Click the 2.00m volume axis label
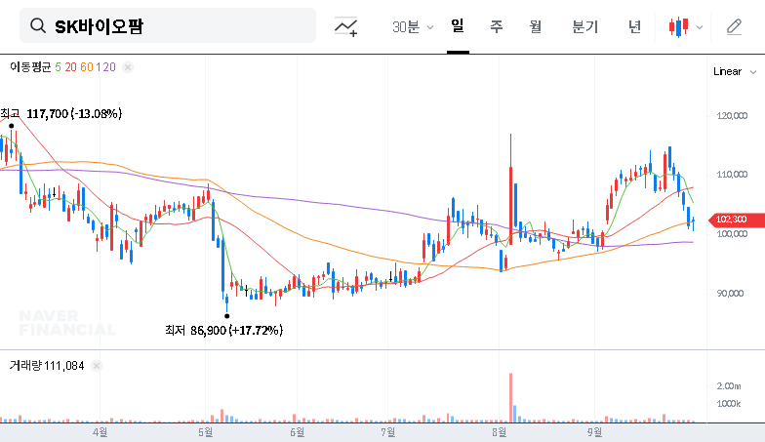The width and height of the screenshot is (765, 442). 729,386
